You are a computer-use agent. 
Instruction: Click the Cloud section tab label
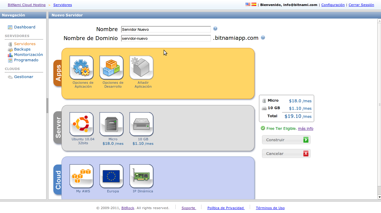tap(58, 180)
